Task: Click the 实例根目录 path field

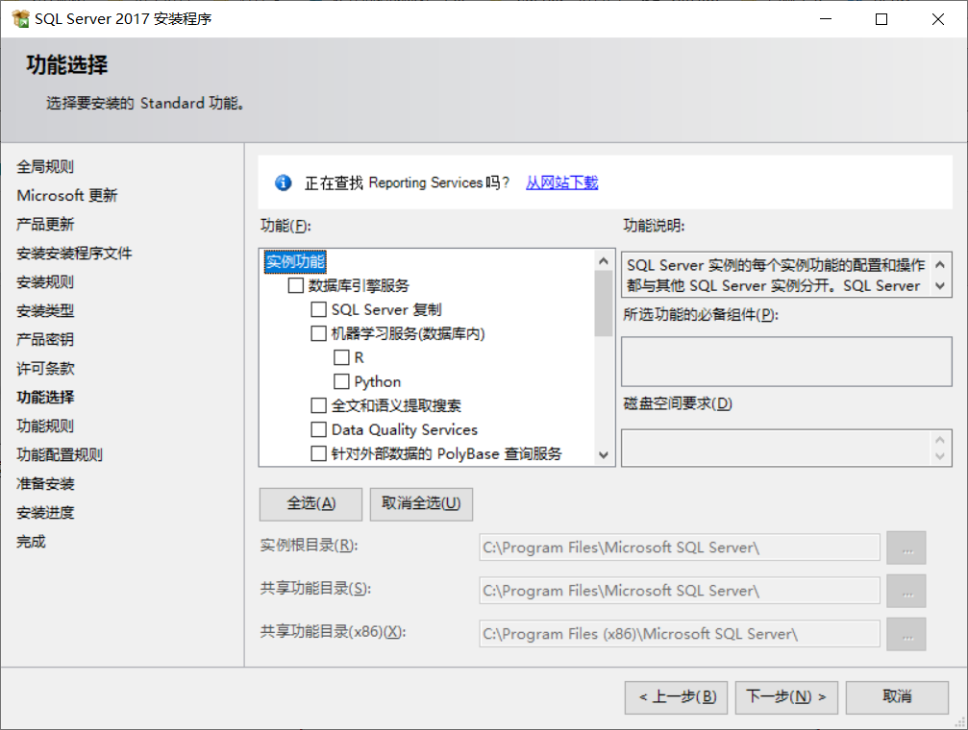Action: point(679,547)
